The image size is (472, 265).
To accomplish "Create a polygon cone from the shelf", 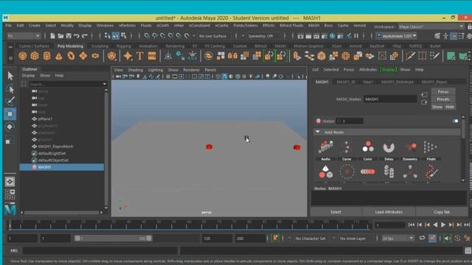I will point(59,56).
